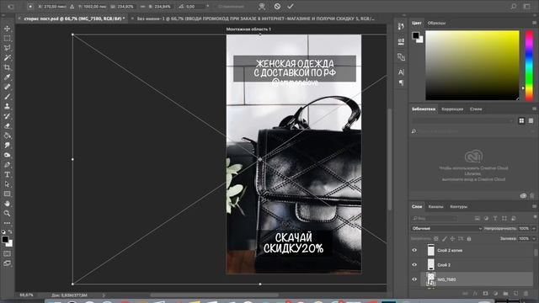Select the Magic Wand tool
This screenshot has height=303, width=539.
(8, 57)
